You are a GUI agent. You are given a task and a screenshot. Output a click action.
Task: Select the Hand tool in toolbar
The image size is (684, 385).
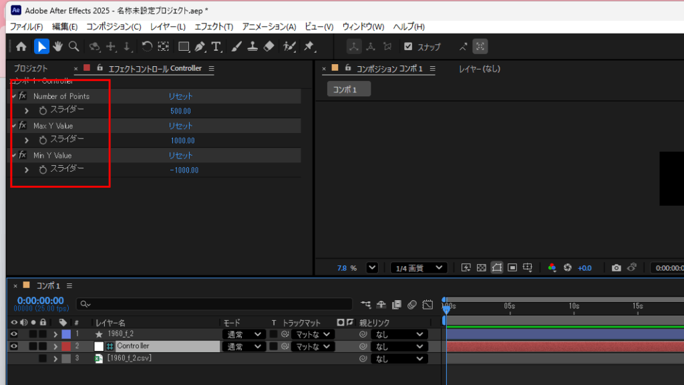click(x=58, y=46)
